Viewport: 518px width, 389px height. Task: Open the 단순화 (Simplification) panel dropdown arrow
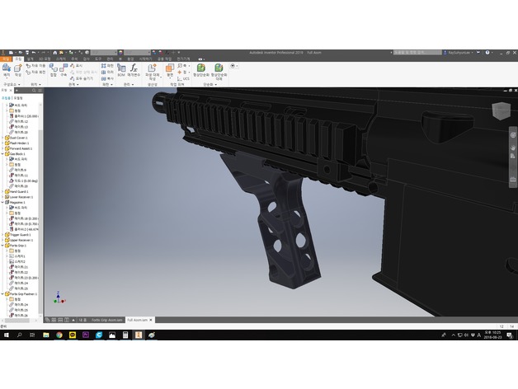(216, 85)
